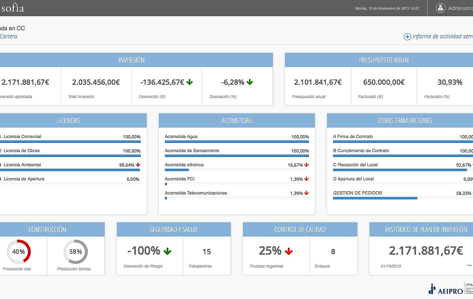
Task: Open the ellipsis menu in Histórico panel
Action: (x=469, y=265)
